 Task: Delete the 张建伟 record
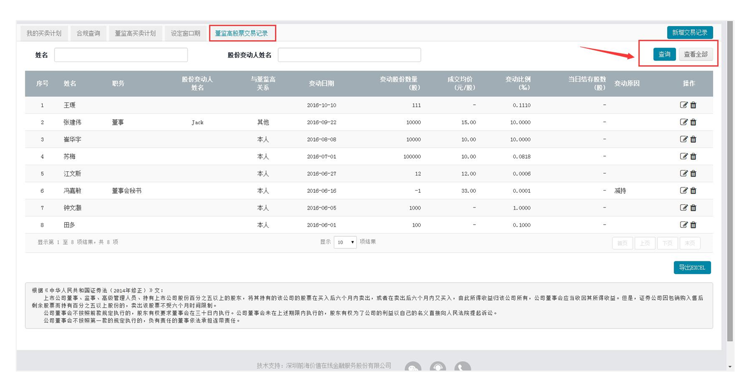click(694, 122)
